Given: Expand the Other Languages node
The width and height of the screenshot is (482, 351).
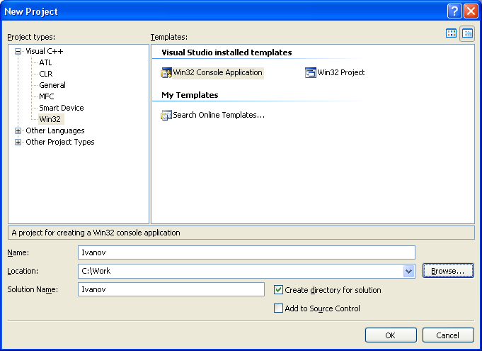Looking at the screenshot, I should click(18, 131).
